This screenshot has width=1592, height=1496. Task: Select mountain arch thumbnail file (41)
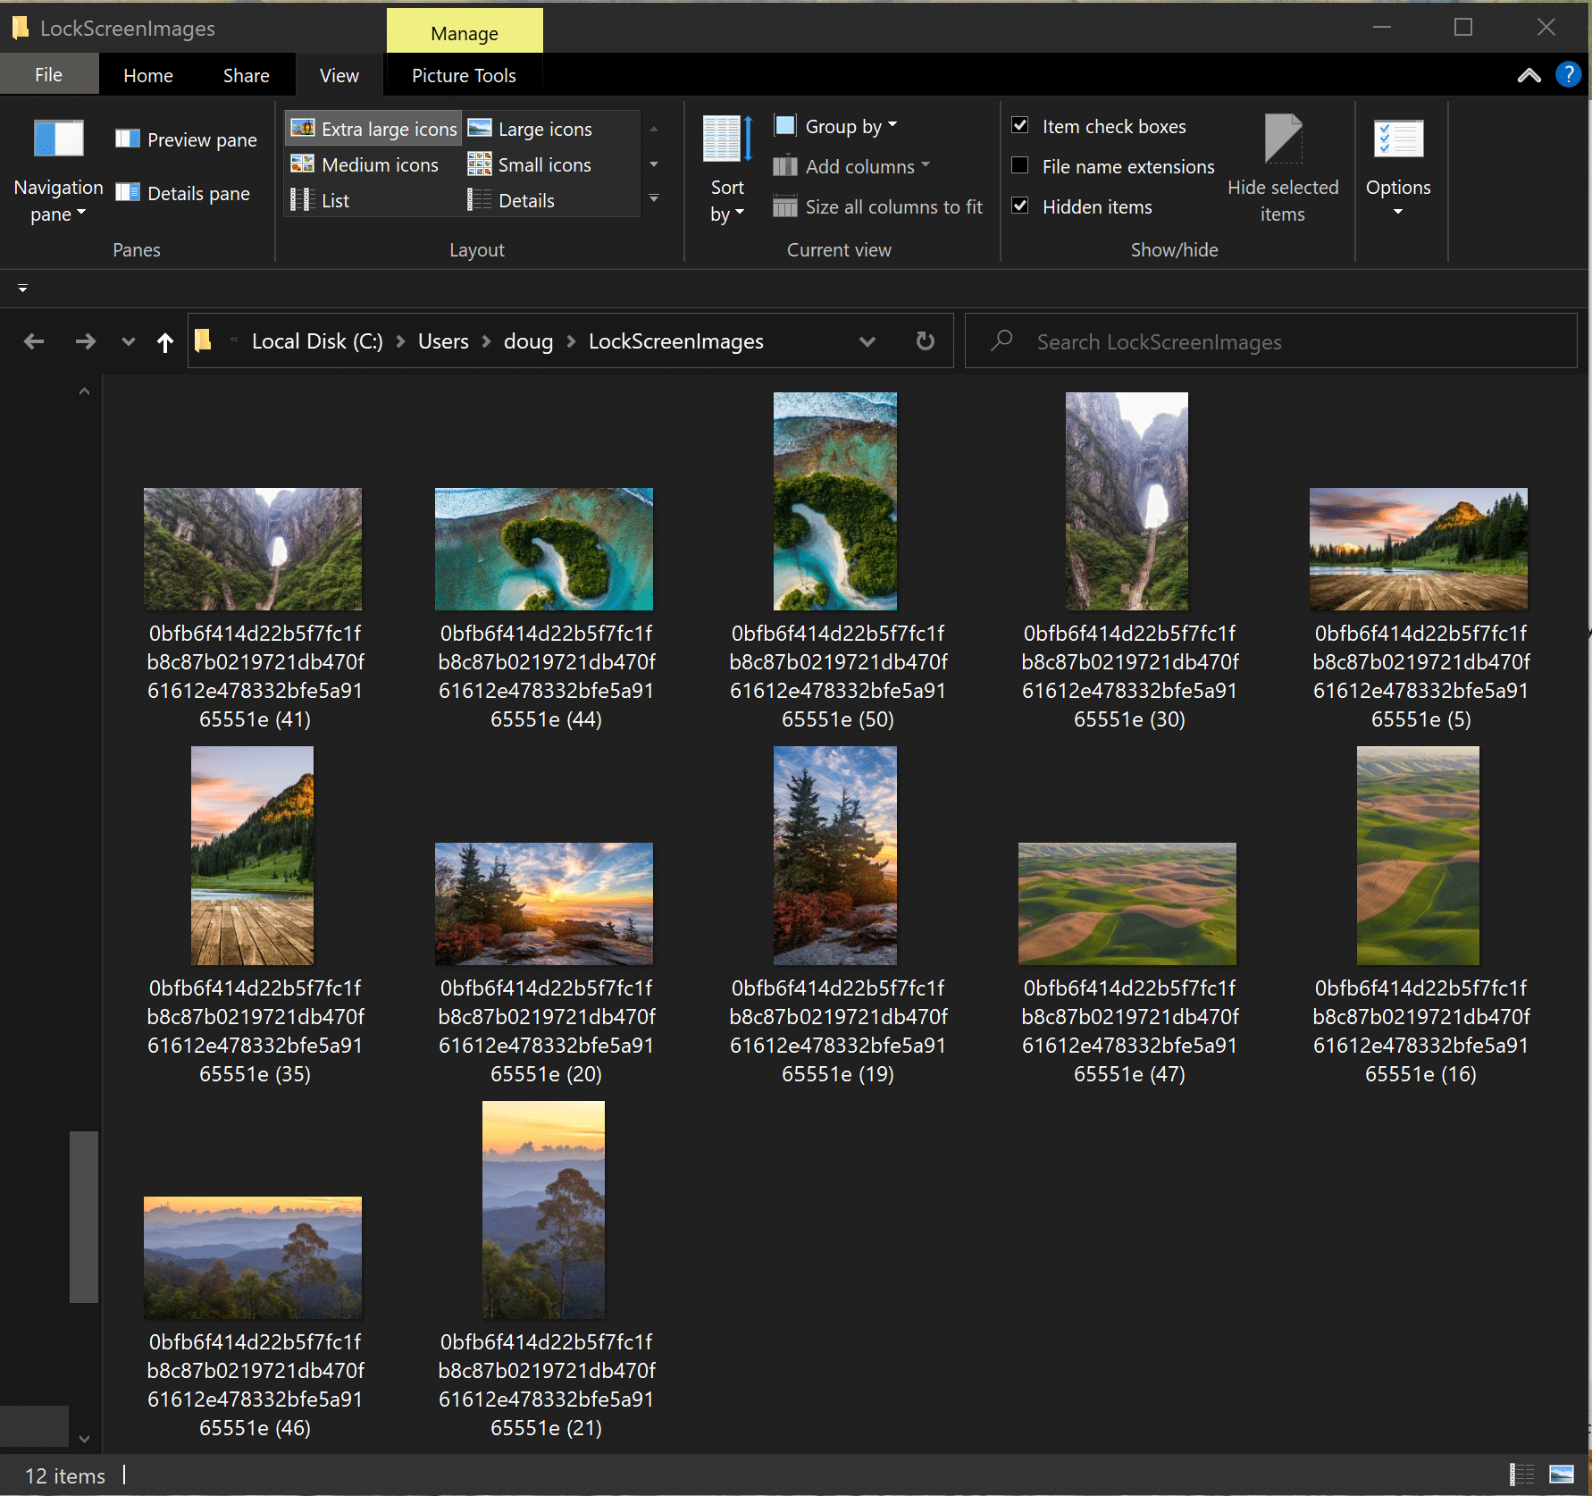[253, 549]
